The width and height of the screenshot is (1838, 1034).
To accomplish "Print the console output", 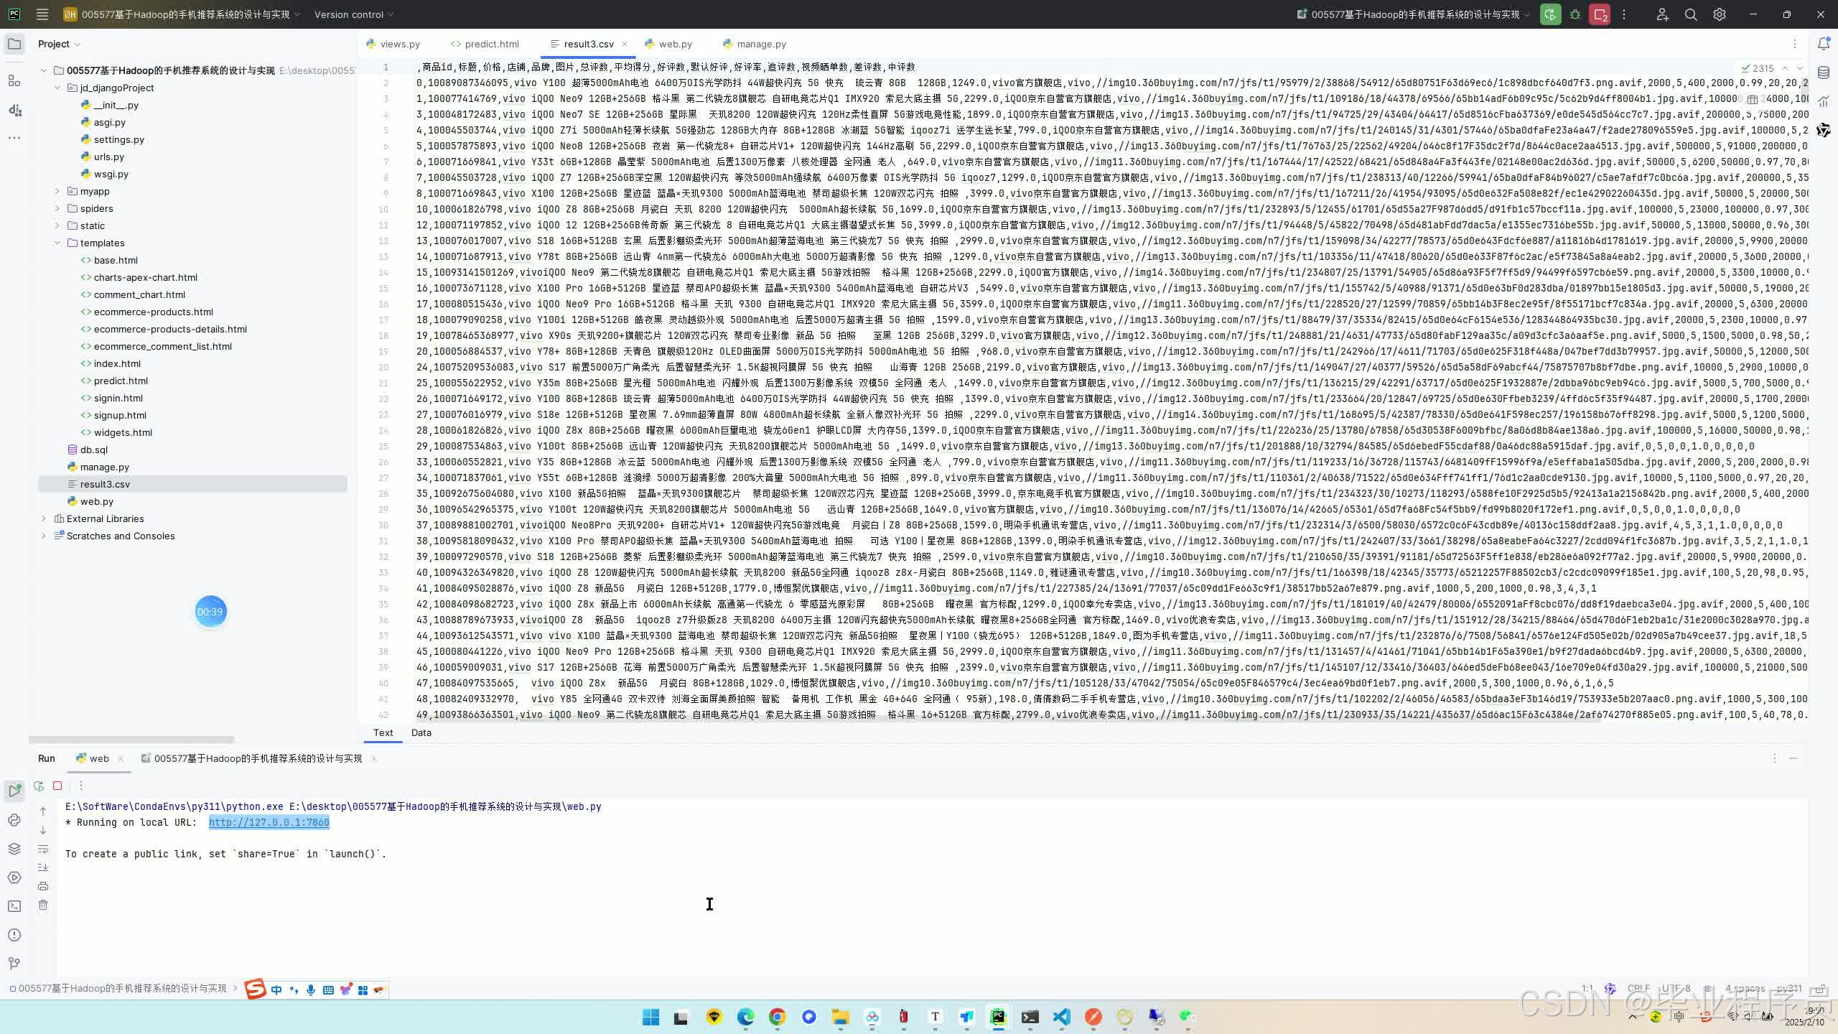I will 43,886.
